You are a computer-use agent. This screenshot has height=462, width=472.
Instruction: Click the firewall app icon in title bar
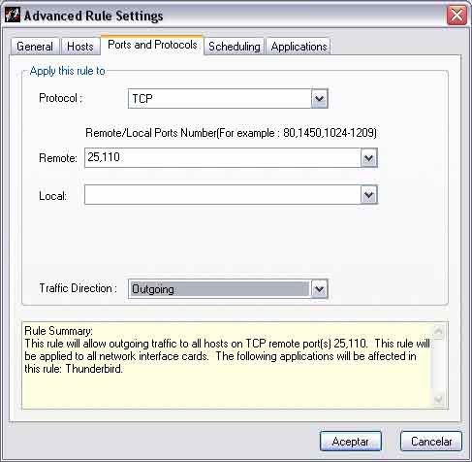13,15
